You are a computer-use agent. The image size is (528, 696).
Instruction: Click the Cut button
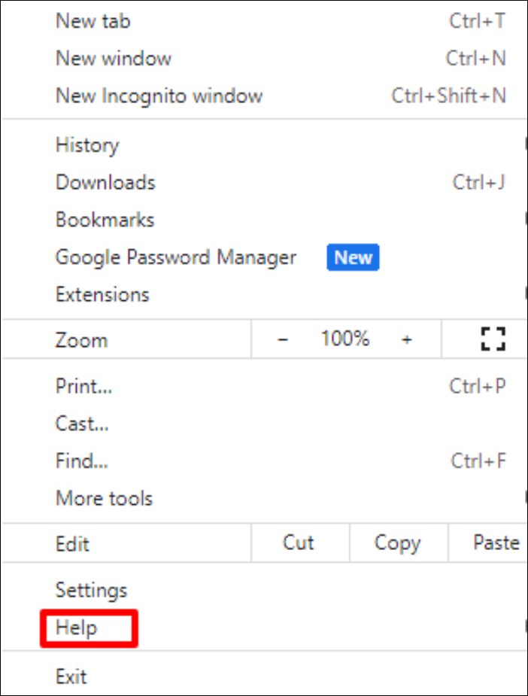pos(299,543)
